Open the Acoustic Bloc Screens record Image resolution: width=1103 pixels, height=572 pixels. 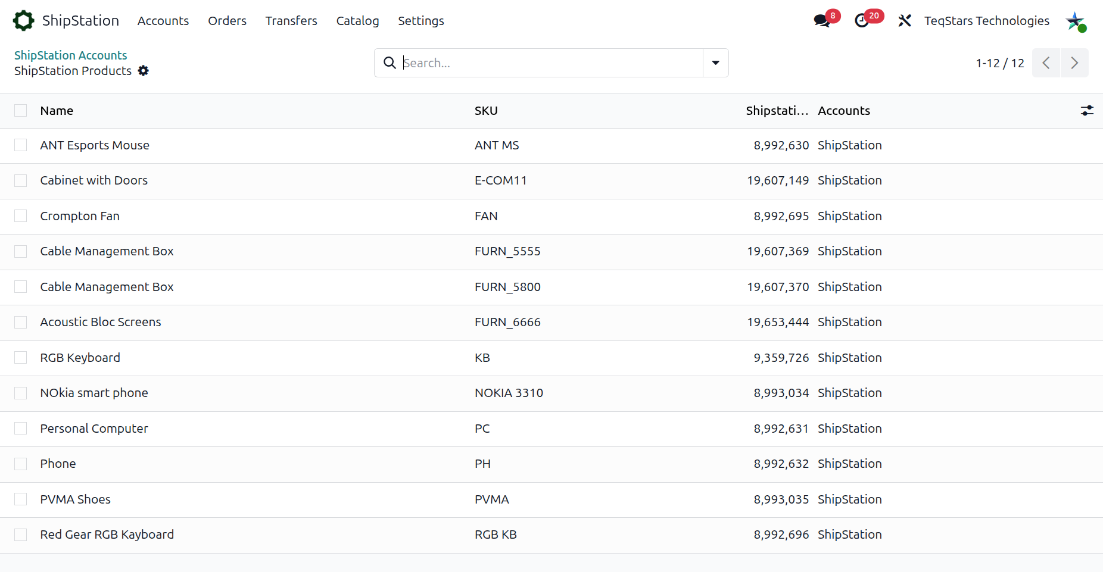pos(101,322)
